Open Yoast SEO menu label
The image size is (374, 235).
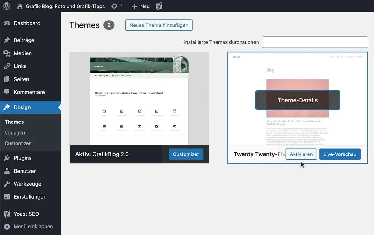26,214
